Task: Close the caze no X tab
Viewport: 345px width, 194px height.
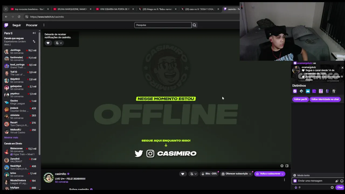Action: click(x=218, y=9)
